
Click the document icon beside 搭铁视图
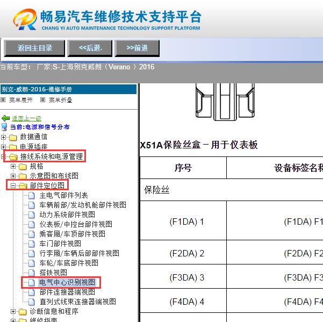tap(32, 273)
